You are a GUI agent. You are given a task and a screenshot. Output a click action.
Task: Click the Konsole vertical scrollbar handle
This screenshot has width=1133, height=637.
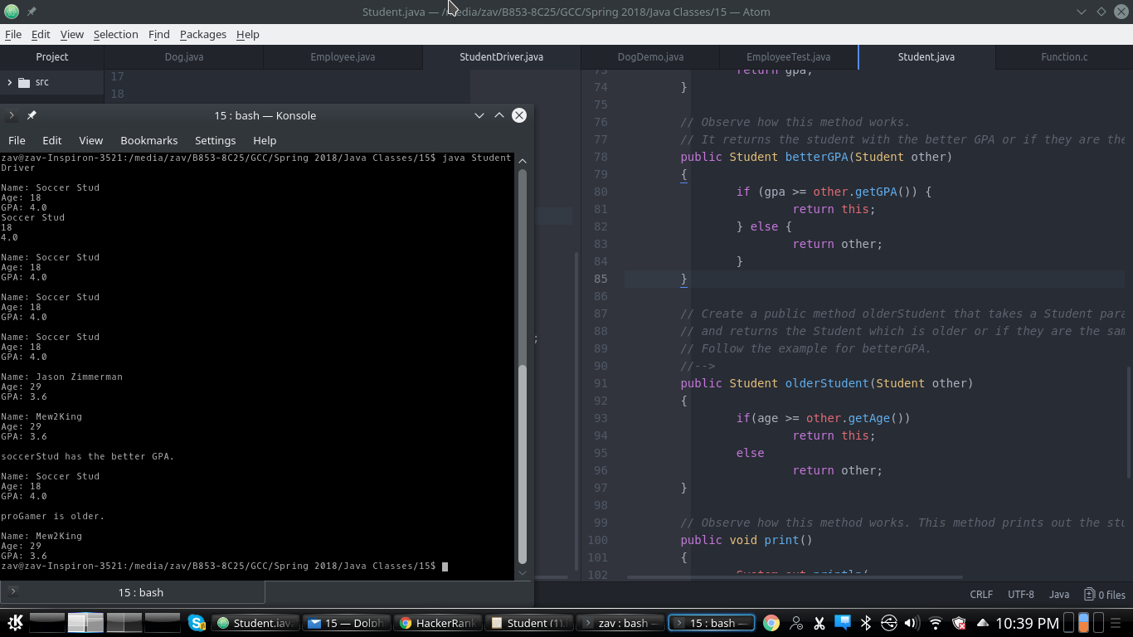(523, 464)
